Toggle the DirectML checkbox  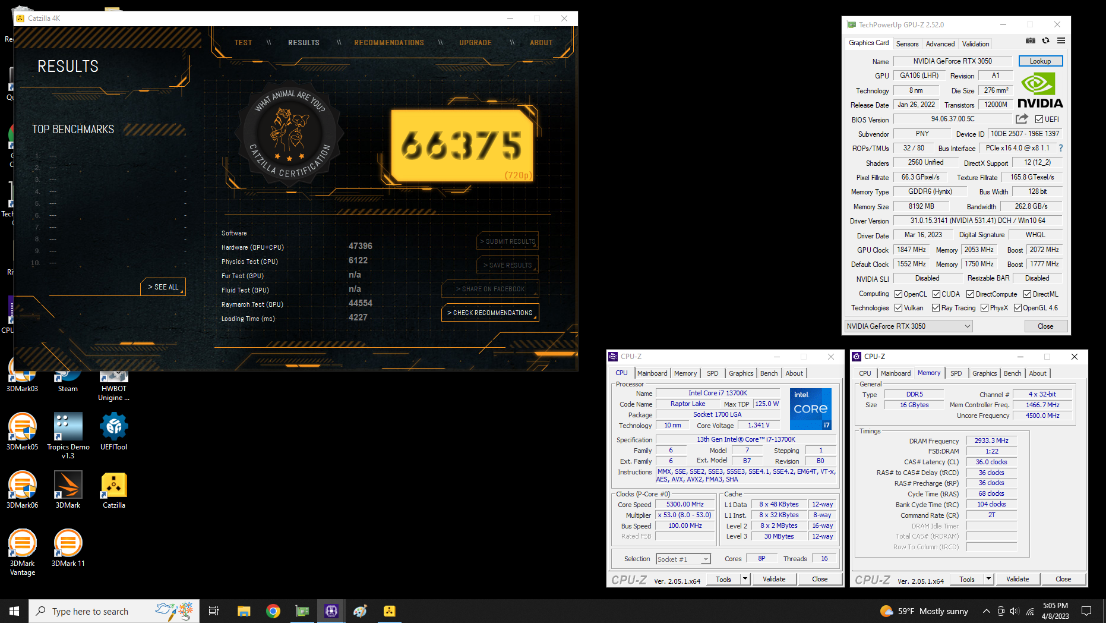click(x=1027, y=294)
